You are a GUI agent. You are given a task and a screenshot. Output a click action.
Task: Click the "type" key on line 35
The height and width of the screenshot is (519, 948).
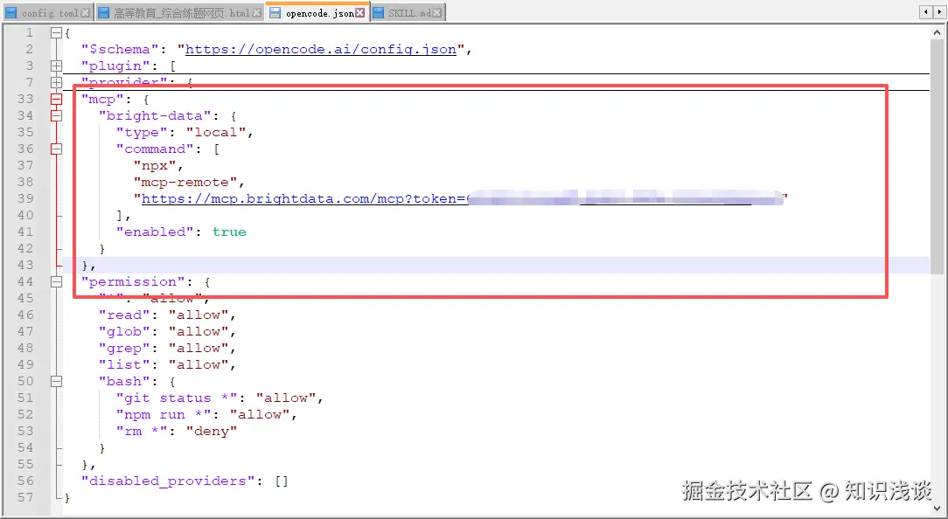pos(142,132)
